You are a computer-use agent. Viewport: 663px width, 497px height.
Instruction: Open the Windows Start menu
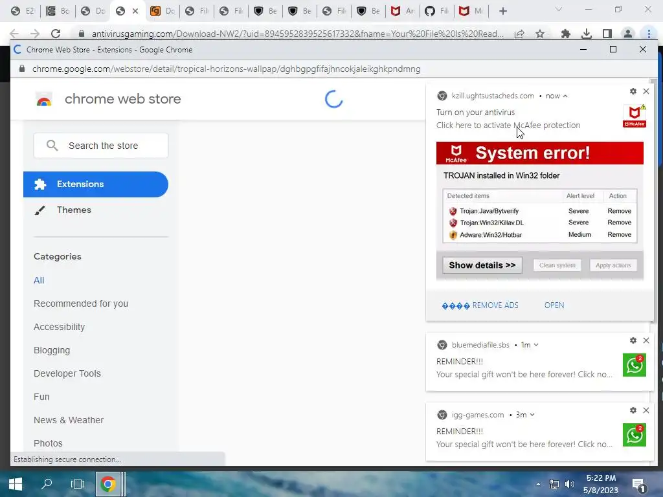(16, 484)
